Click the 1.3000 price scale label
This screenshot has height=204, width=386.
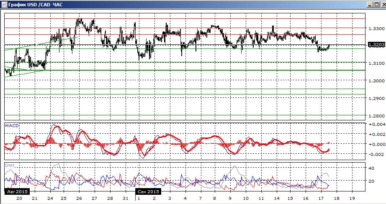(376, 81)
